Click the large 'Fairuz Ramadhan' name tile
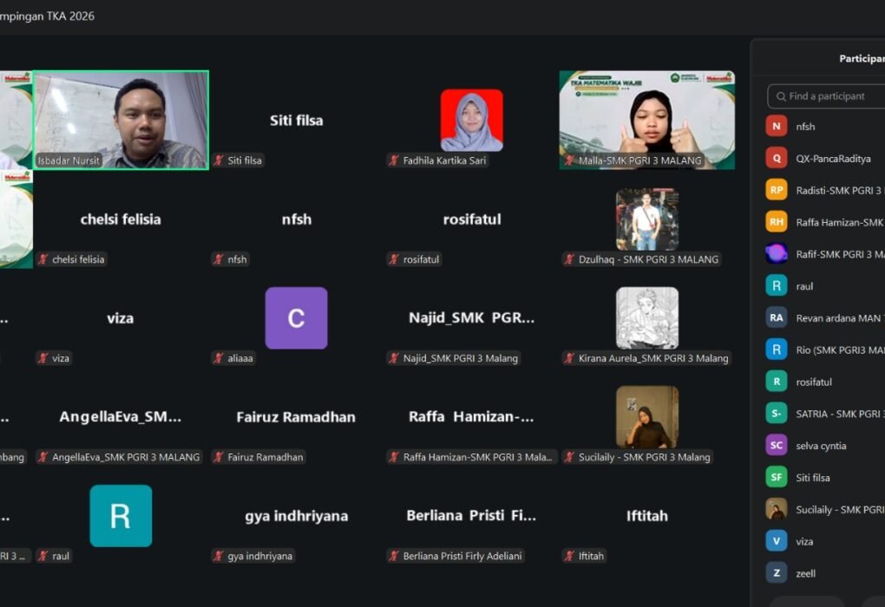The image size is (885, 607). [x=296, y=417]
